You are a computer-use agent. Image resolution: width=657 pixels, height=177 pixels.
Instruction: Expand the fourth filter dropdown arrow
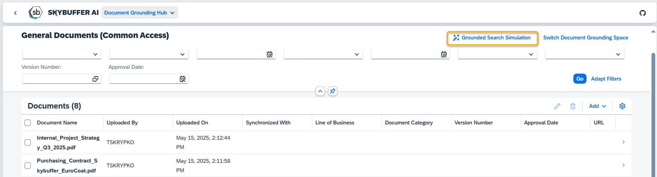click(357, 54)
